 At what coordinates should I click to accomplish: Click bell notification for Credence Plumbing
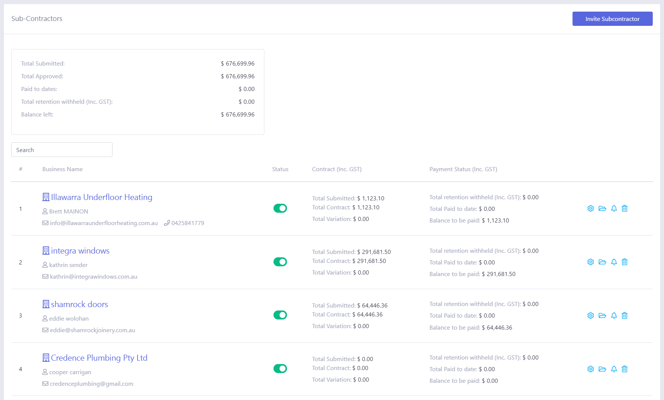point(614,369)
